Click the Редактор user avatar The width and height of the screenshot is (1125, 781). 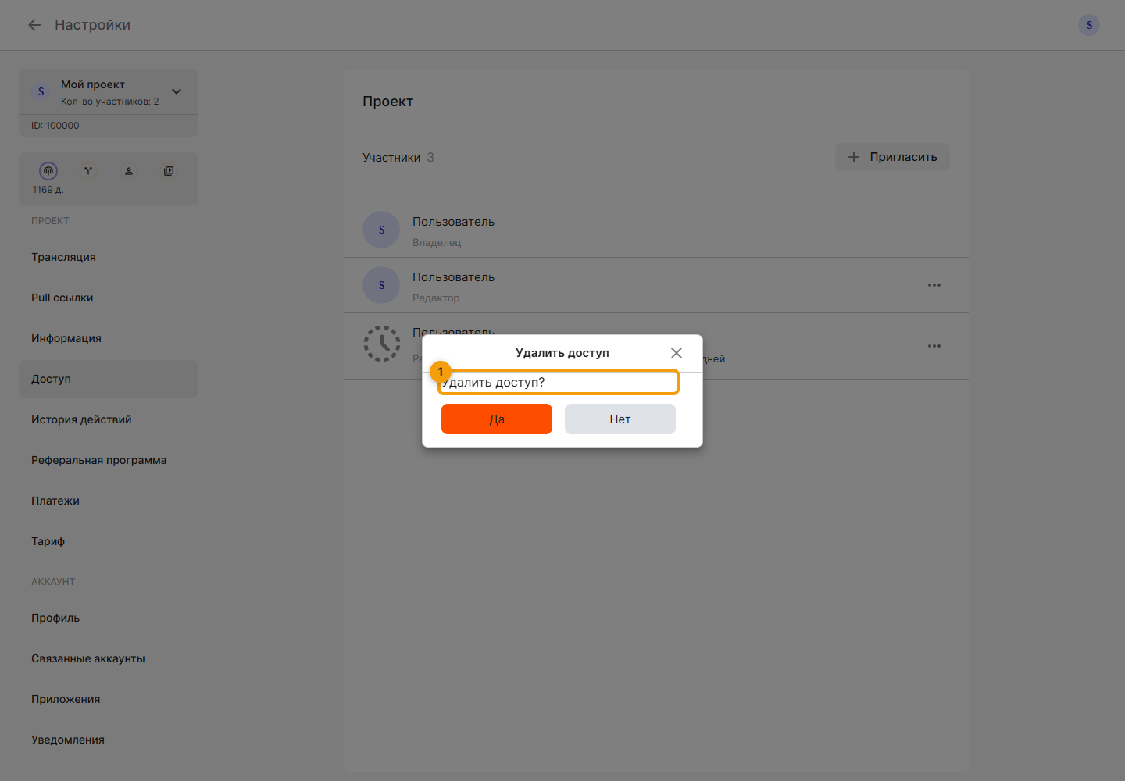tap(381, 285)
